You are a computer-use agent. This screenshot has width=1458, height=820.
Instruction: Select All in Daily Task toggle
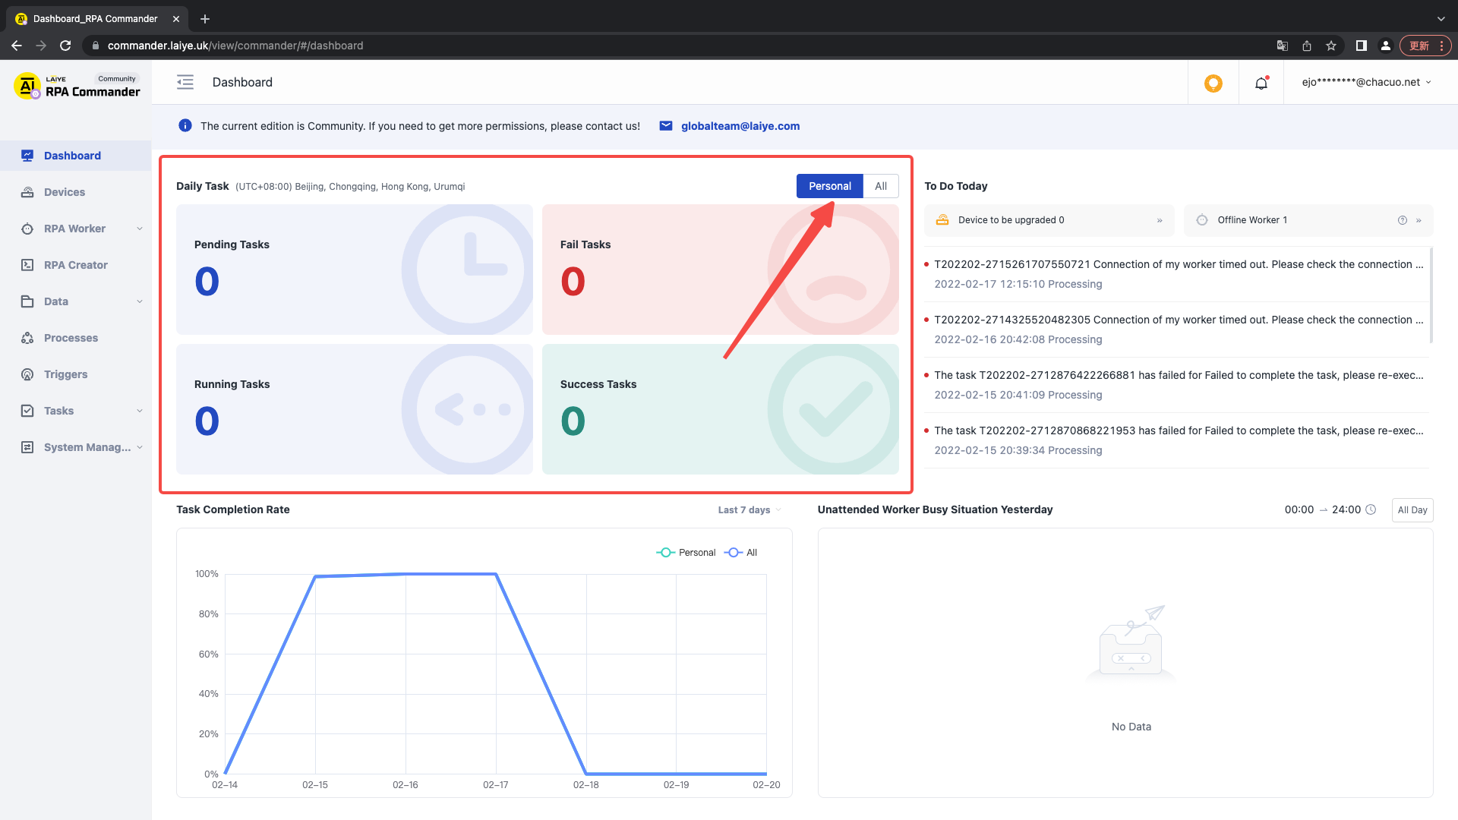point(881,186)
